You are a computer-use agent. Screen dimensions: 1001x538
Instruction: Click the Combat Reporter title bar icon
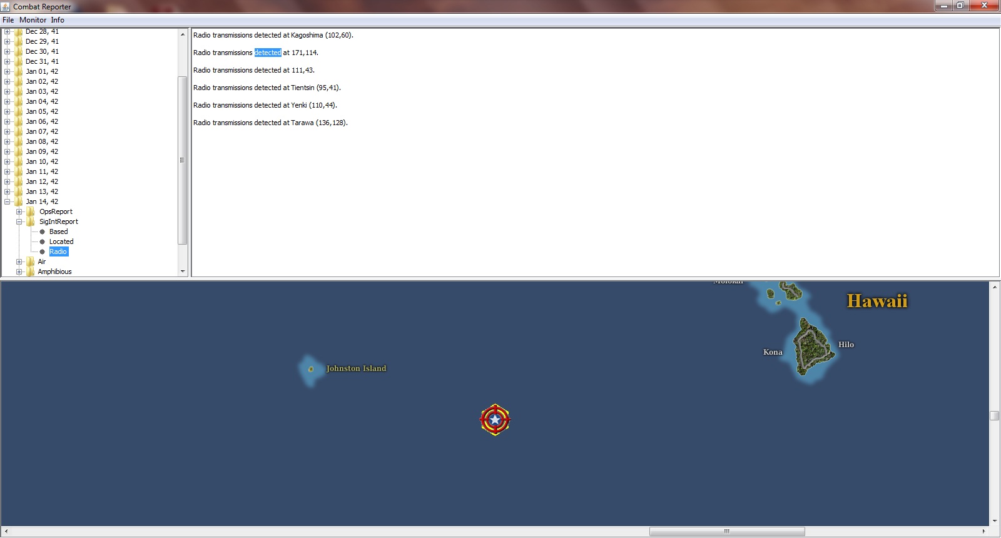[6, 6]
